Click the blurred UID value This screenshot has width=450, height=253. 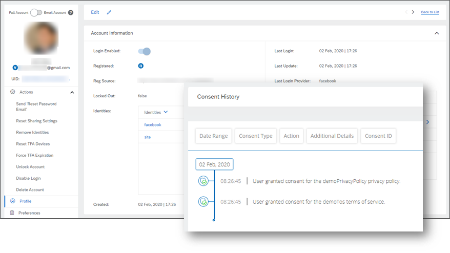46,78
